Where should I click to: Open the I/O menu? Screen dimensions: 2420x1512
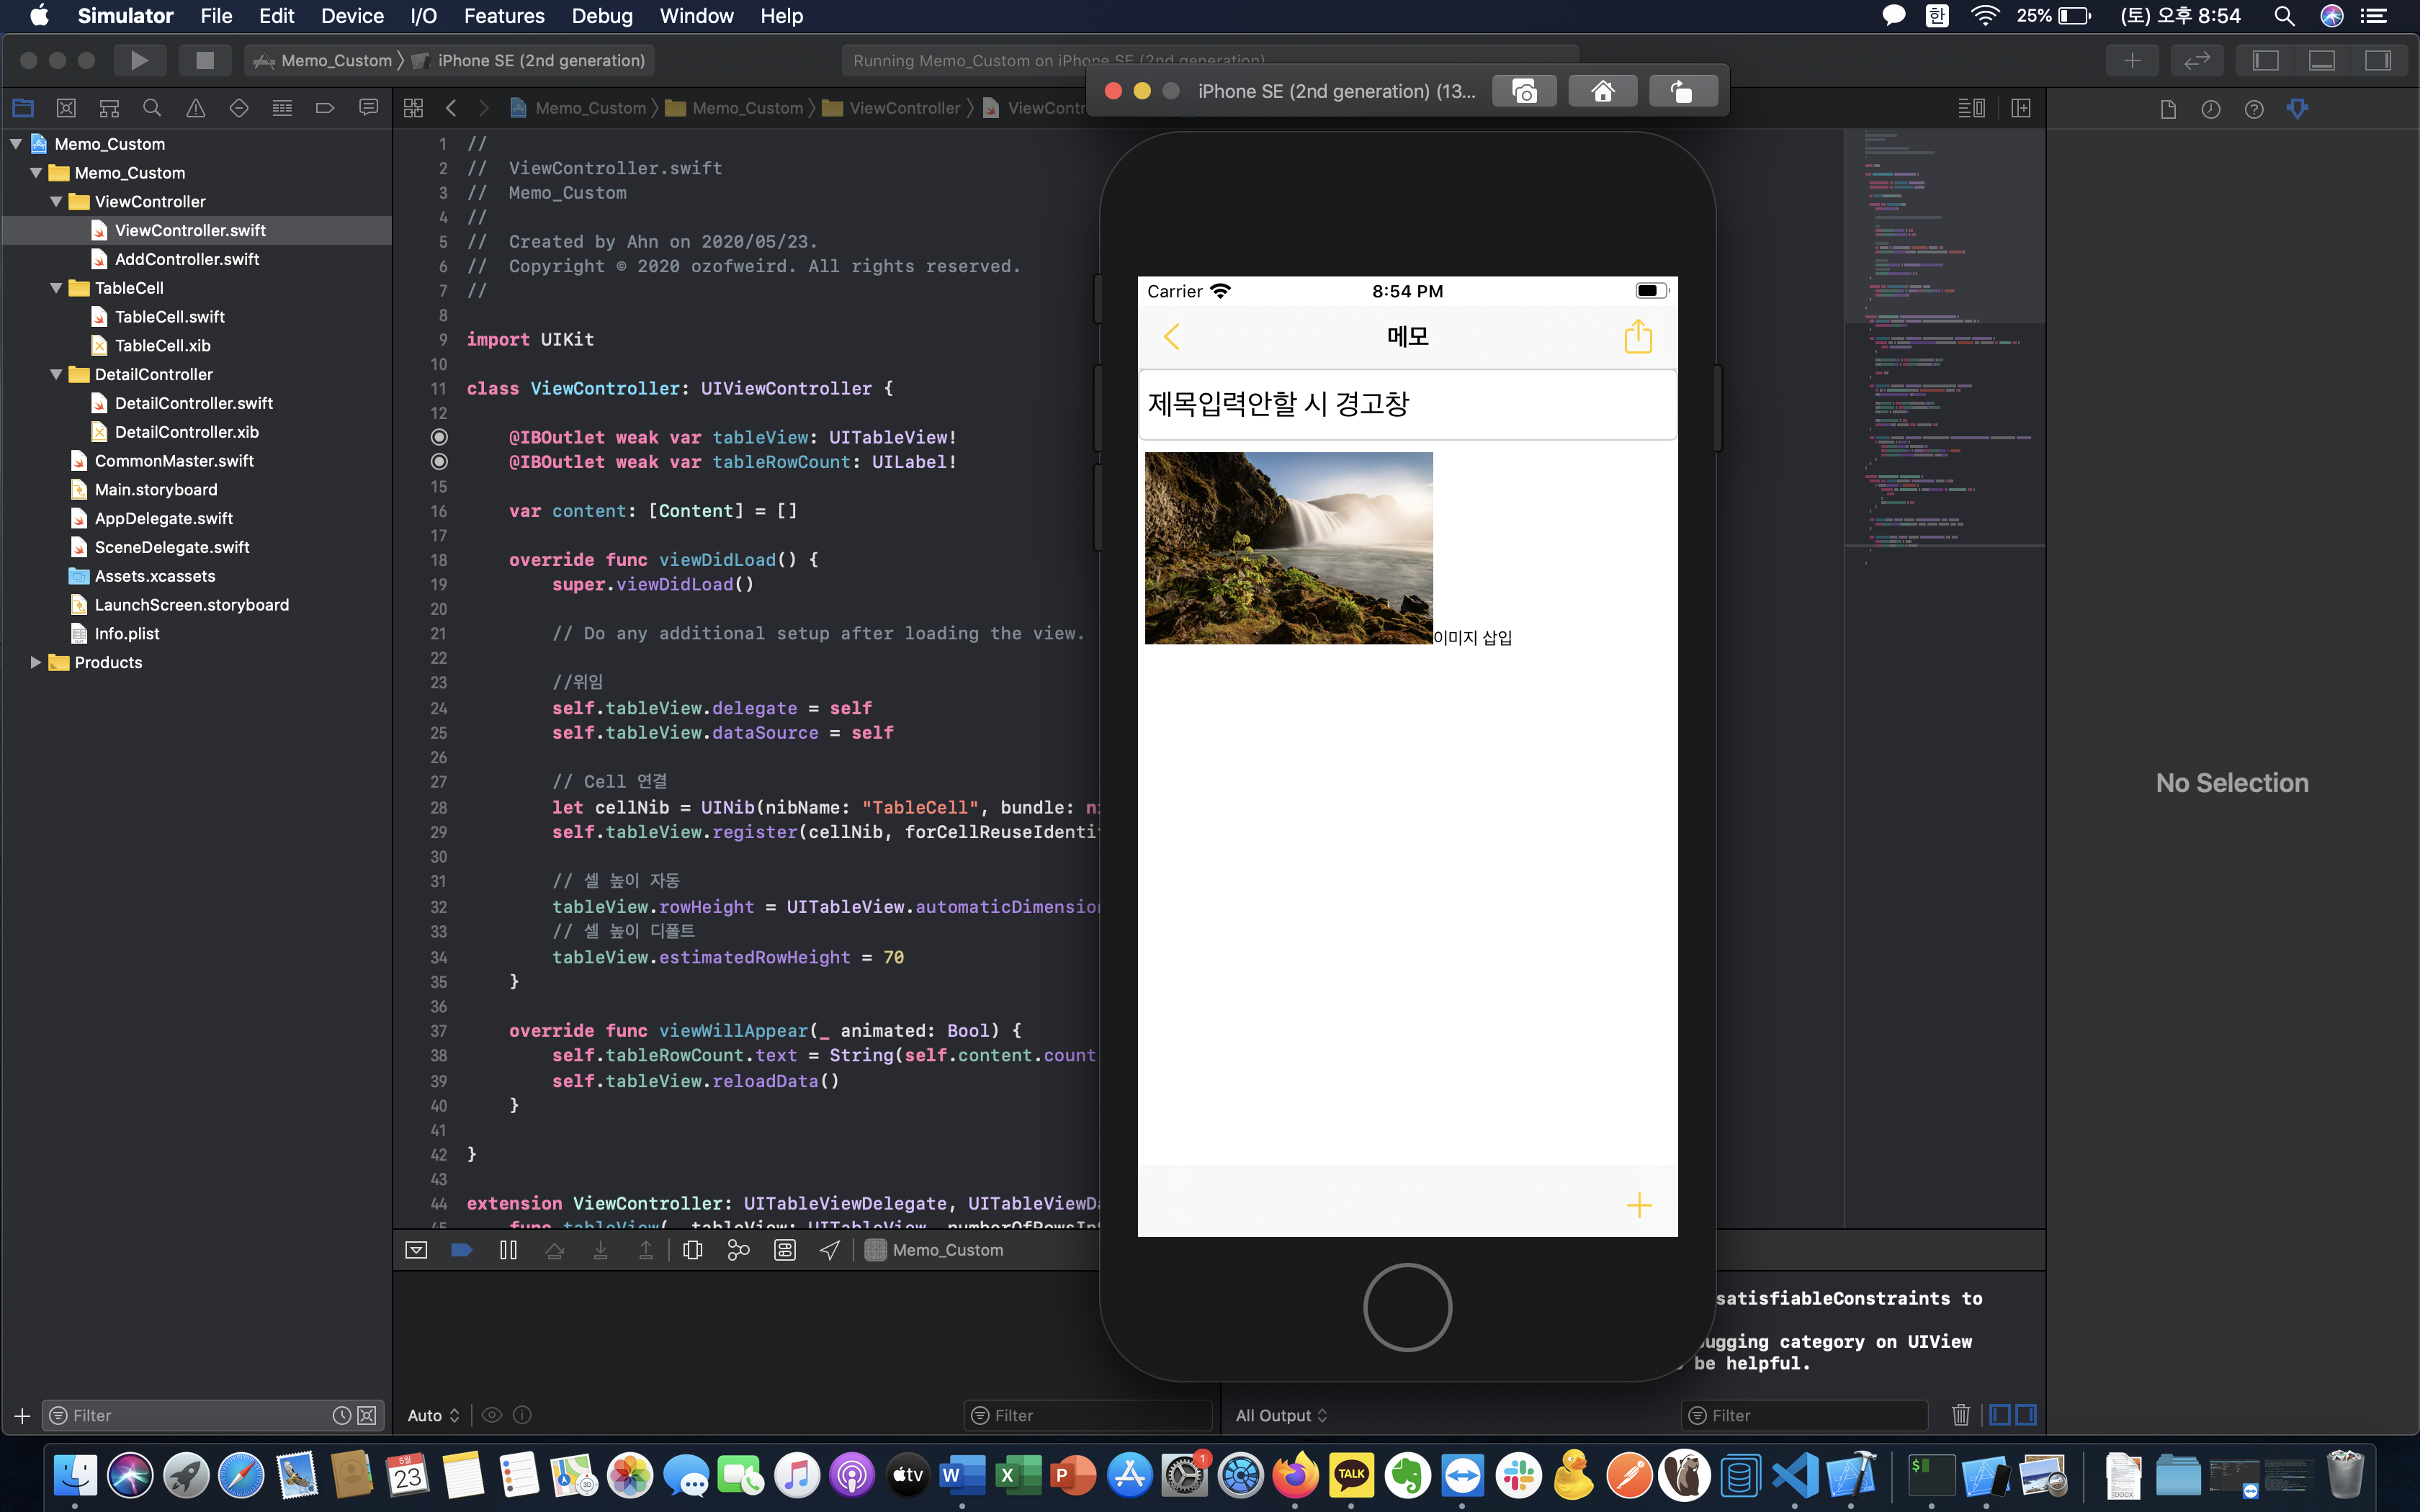(424, 16)
